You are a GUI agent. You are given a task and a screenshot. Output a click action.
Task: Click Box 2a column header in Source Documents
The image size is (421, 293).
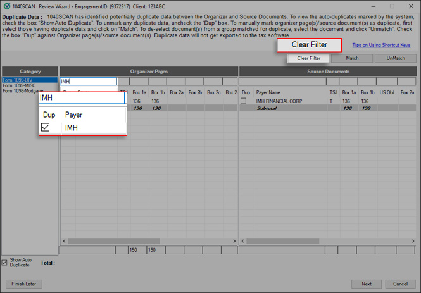point(407,92)
